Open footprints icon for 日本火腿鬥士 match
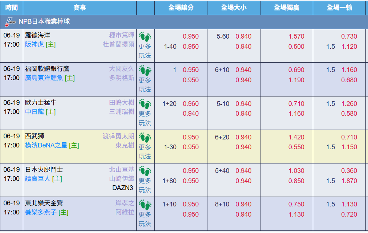The height and width of the screenshot is (233, 368). pyautogui.click(x=145, y=171)
